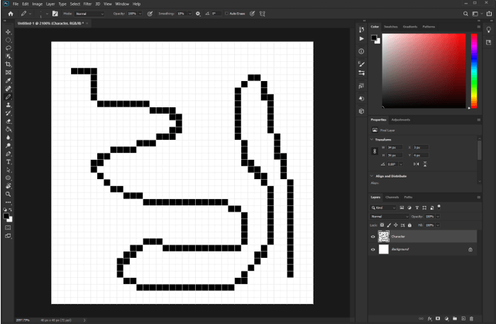Viewport: 496px width, 324px height.
Task: Pick a color in the color field
Action: tap(424, 71)
